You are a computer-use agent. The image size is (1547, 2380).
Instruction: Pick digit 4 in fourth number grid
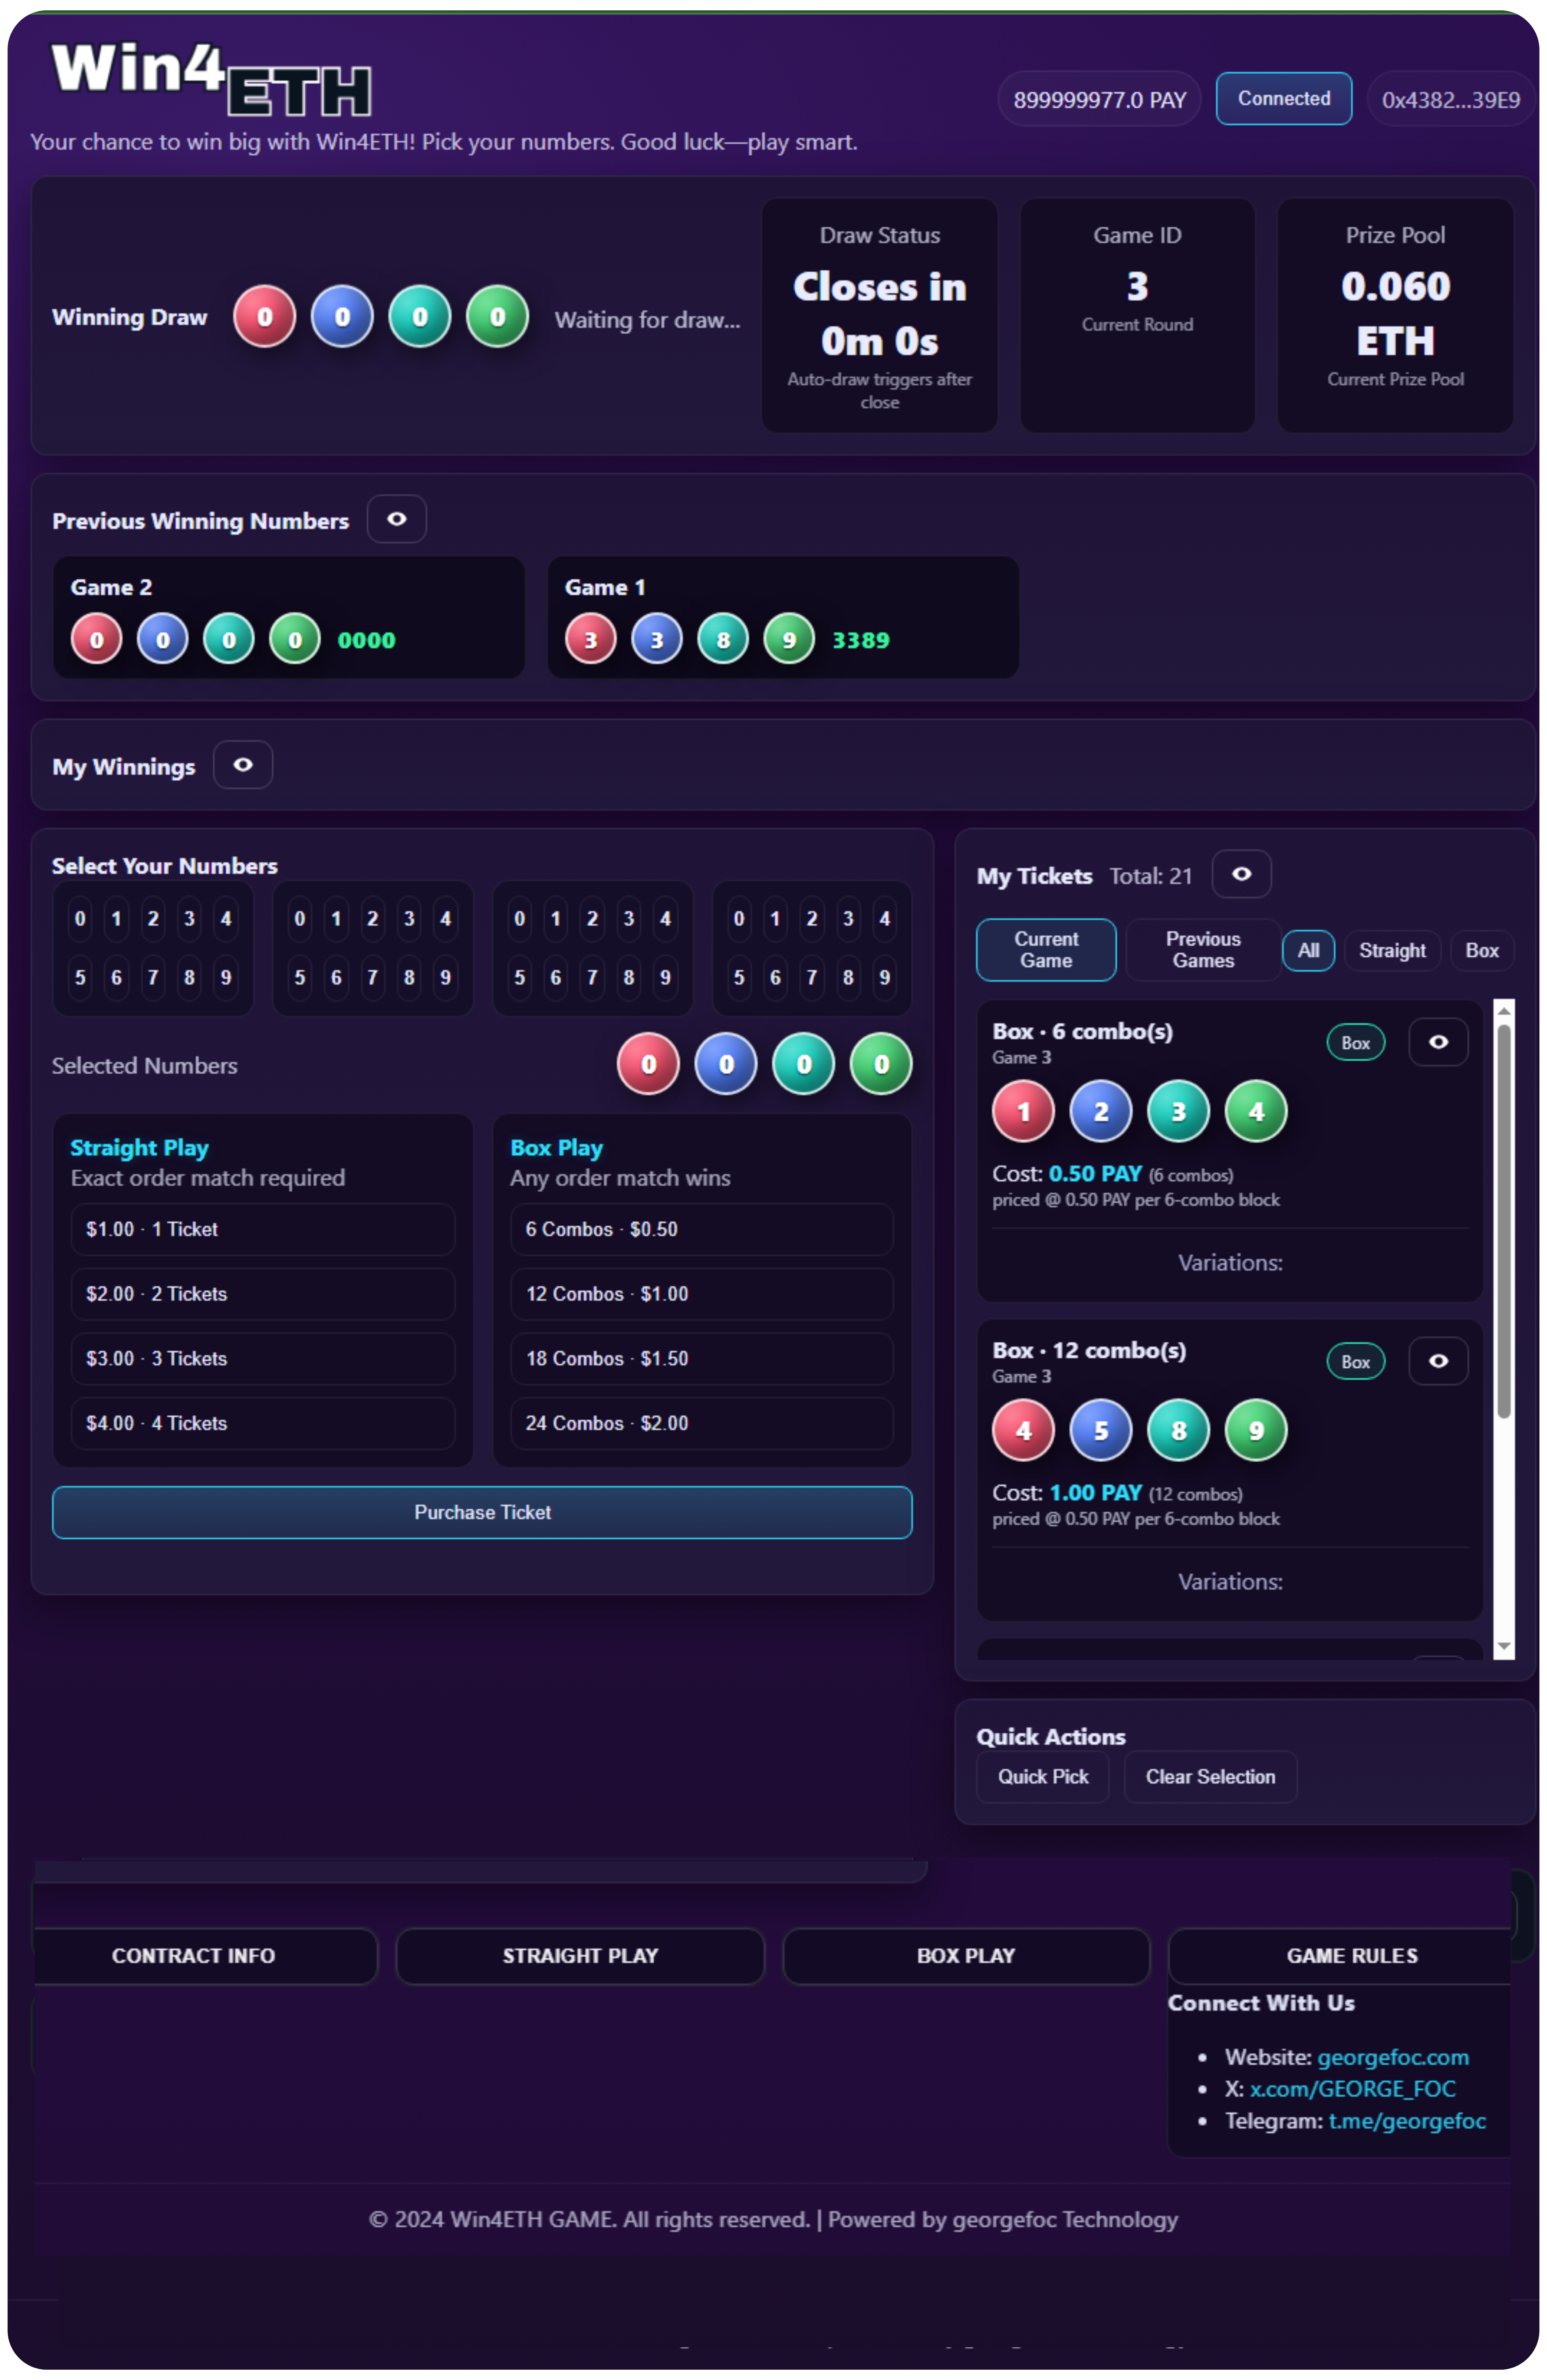click(x=884, y=919)
